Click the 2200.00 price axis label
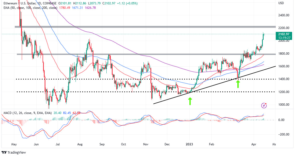The width and height of the screenshot is (296, 157). pos(284,28)
